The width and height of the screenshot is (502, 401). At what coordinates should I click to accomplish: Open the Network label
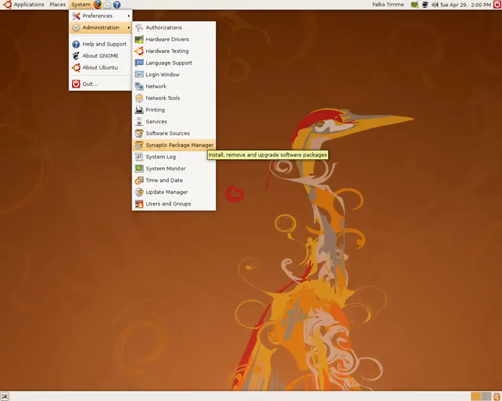tap(156, 86)
